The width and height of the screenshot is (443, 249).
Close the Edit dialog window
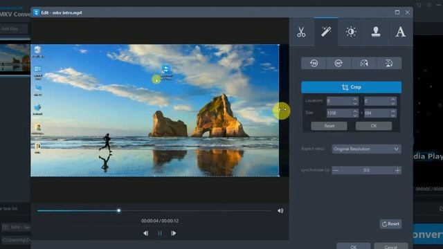tap(408, 12)
